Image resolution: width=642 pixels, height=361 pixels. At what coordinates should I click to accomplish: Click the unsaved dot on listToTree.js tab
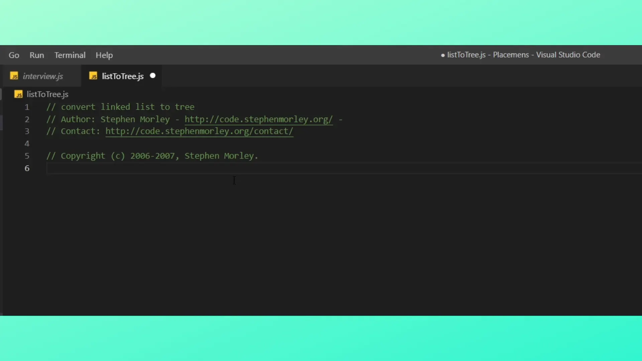(153, 76)
